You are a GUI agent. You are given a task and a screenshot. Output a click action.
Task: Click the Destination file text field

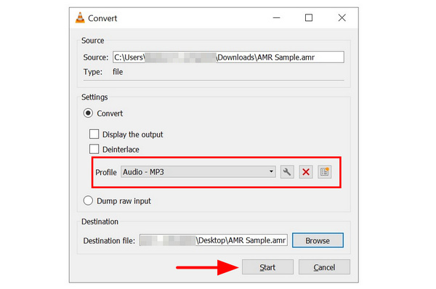(214, 240)
